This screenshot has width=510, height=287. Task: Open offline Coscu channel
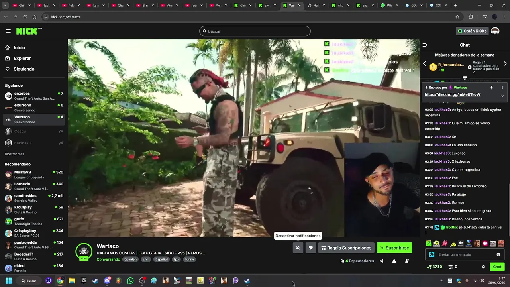pos(34,131)
